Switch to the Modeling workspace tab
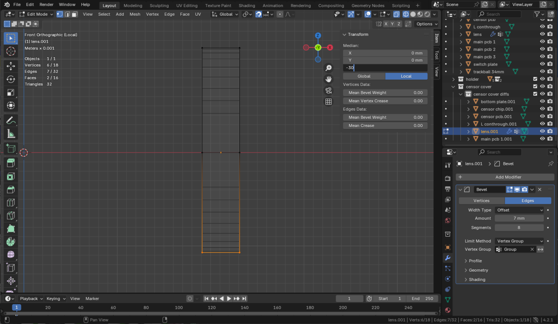 133,6
